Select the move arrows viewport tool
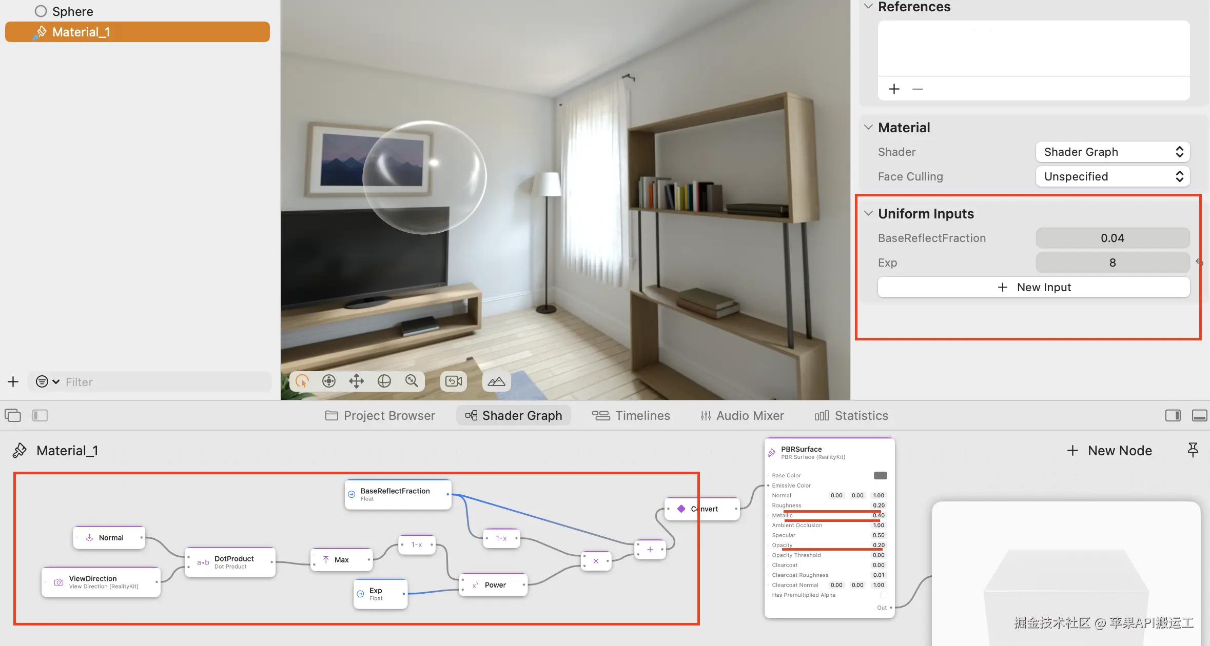1210x646 pixels. click(356, 381)
